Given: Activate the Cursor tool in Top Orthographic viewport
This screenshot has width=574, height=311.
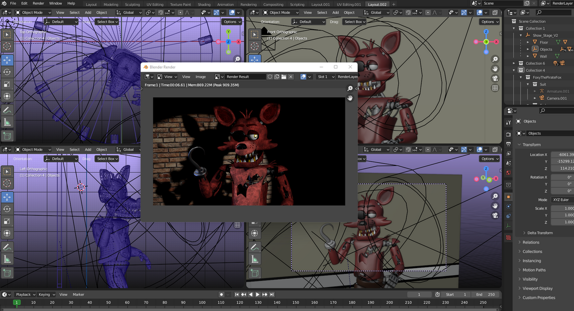Looking at the screenshot, I should click(x=7, y=46).
